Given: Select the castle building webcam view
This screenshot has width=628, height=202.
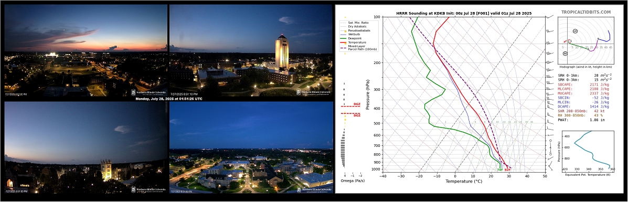Looking at the screenshot, I should click(x=86, y=147).
